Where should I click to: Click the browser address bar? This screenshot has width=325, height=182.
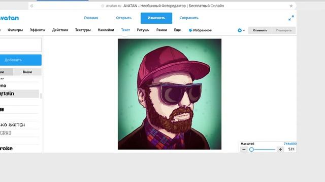click(162, 6)
